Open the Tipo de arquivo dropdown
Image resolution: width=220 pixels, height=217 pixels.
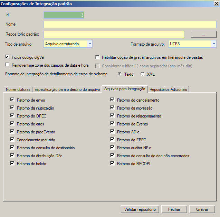[x=90, y=44]
